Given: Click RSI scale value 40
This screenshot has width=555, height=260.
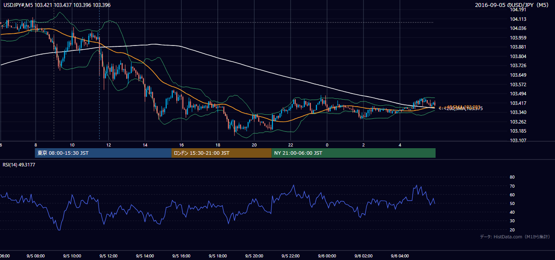Looking at the screenshot, I should [512, 212].
